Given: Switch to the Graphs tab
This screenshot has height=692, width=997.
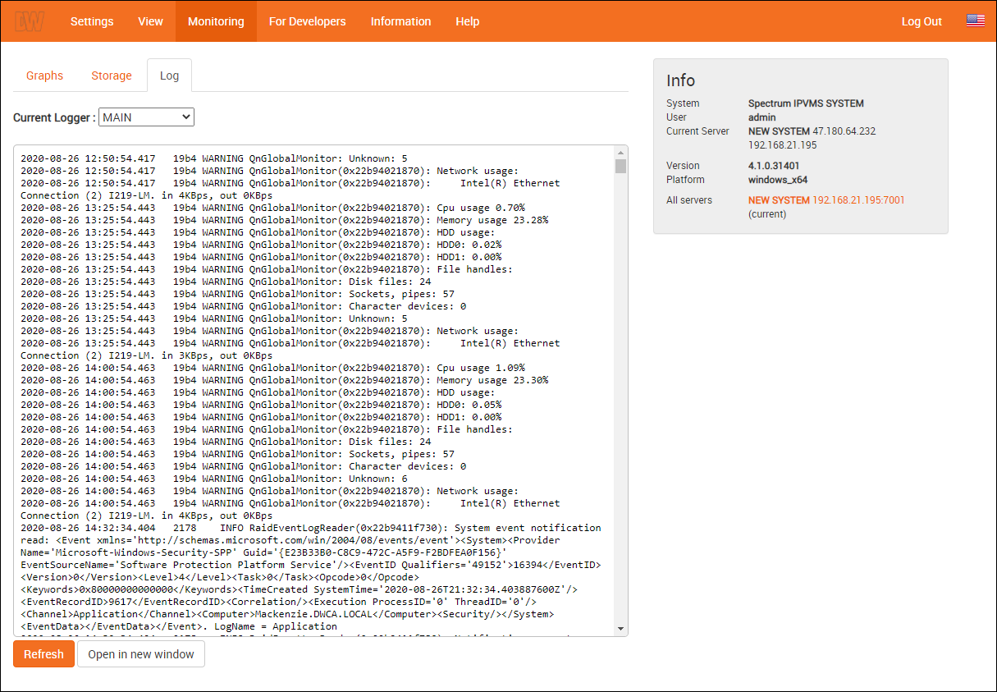Looking at the screenshot, I should pyautogui.click(x=44, y=76).
